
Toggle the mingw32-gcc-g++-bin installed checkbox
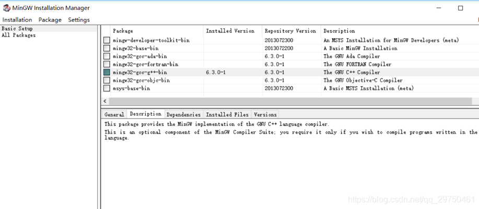point(107,72)
